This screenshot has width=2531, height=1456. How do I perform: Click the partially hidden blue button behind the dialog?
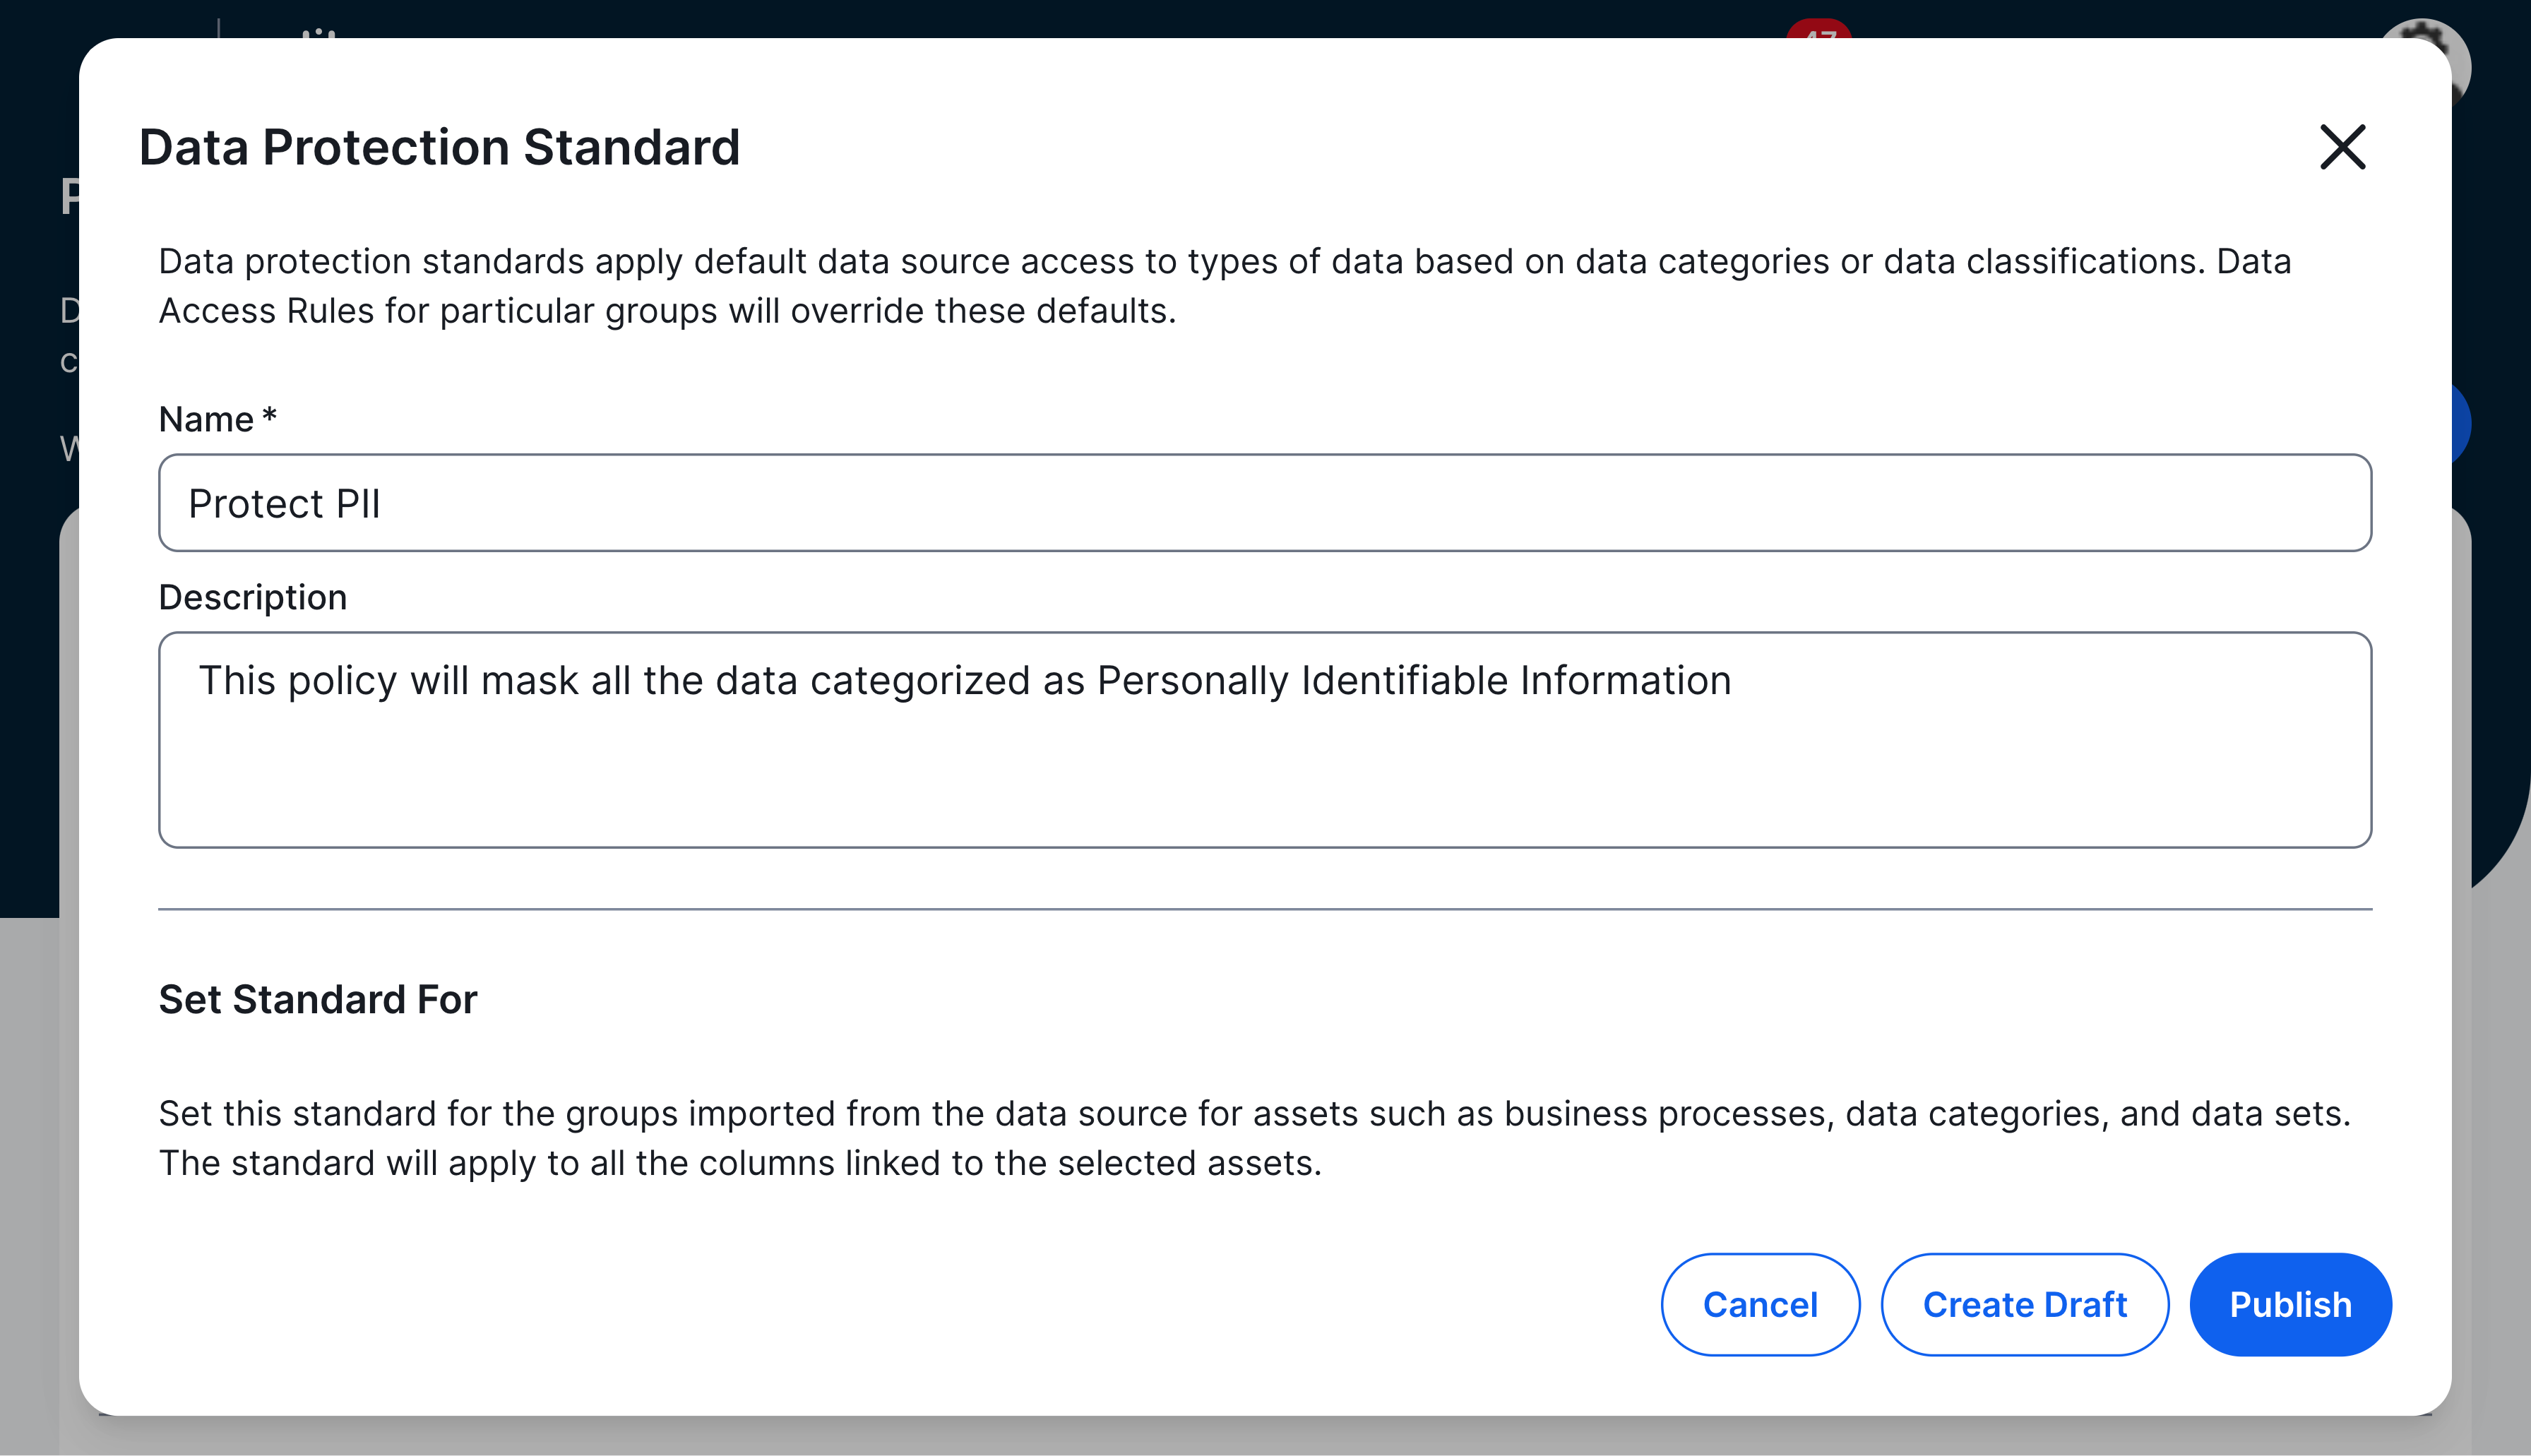coord(2461,425)
